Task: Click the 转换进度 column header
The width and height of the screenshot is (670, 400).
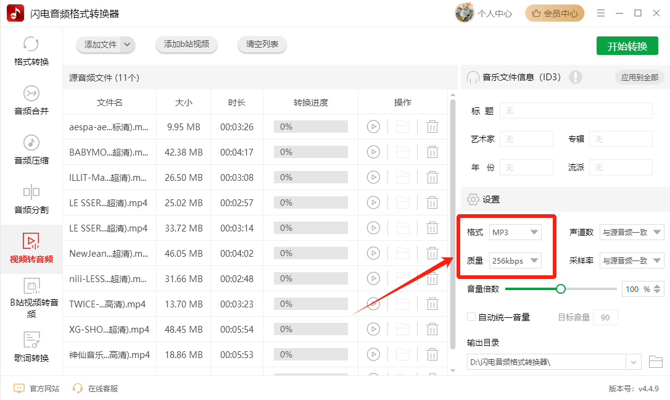Action: [311, 102]
